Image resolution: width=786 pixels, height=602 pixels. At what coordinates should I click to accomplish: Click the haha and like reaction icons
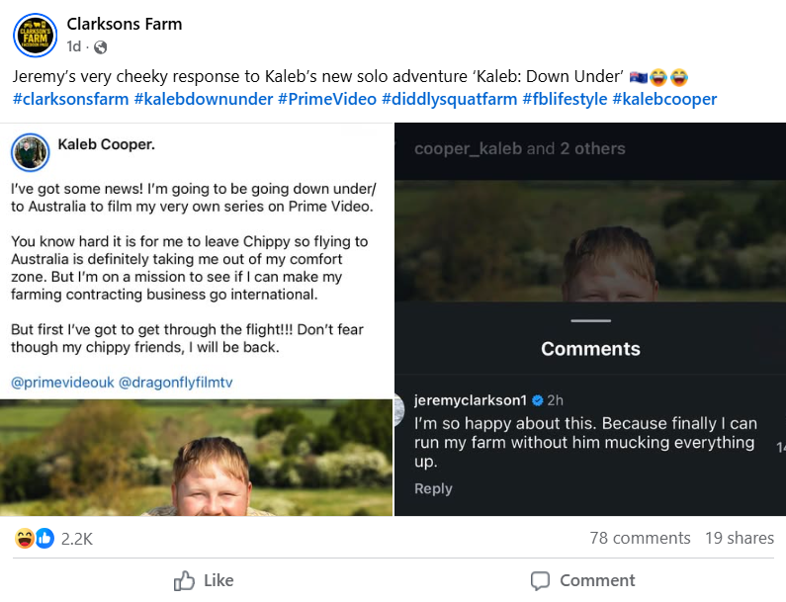point(35,538)
